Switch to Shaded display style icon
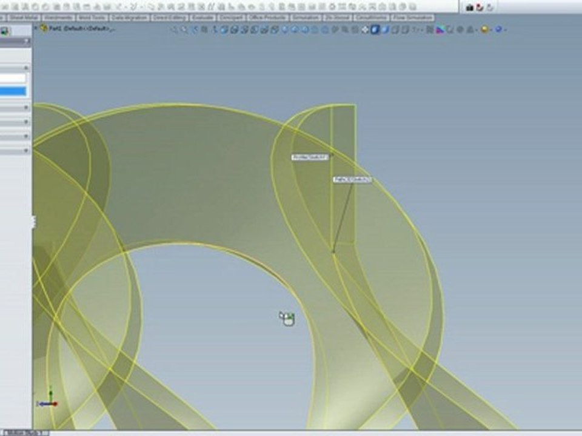 [x=386, y=30]
